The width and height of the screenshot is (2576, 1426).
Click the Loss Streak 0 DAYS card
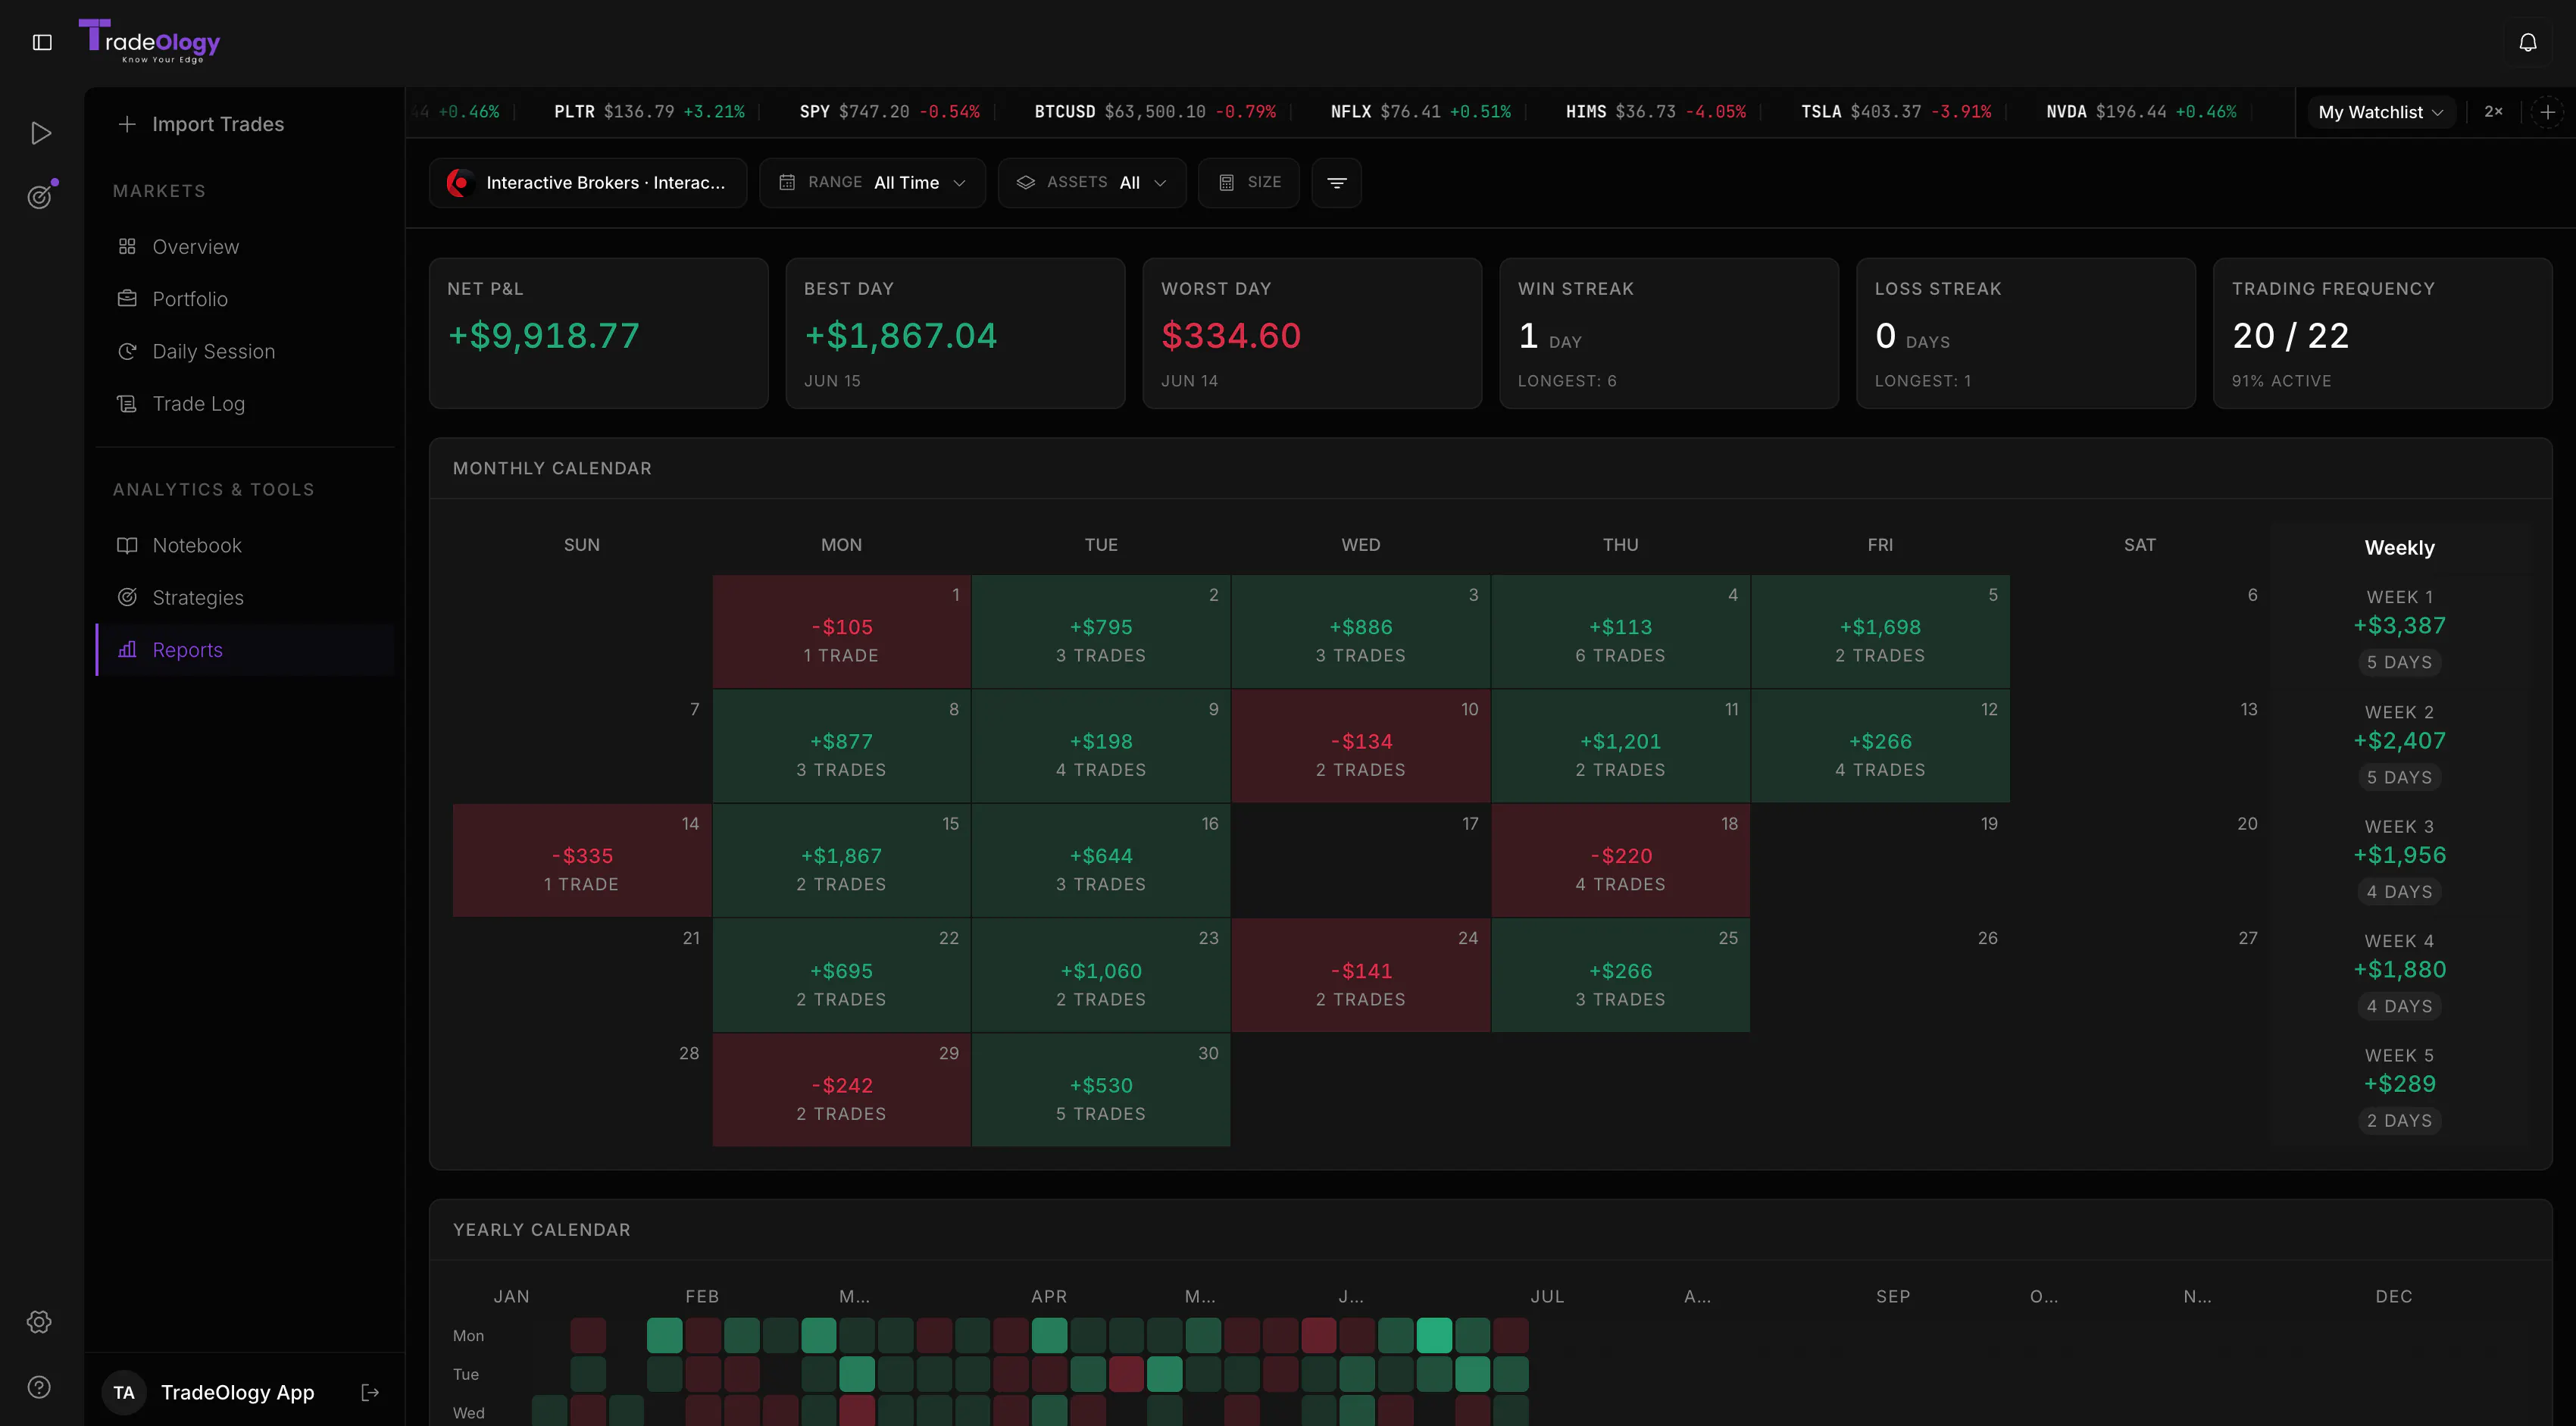pos(2026,333)
